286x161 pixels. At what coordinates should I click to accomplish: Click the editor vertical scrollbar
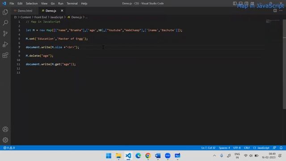[x=284, y=64]
